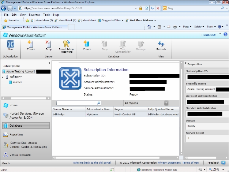Image resolution: width=229 pixels, height=172 pixels.
Task: Click the IE Home toolbar icon
Action: (x=149, y=27)
